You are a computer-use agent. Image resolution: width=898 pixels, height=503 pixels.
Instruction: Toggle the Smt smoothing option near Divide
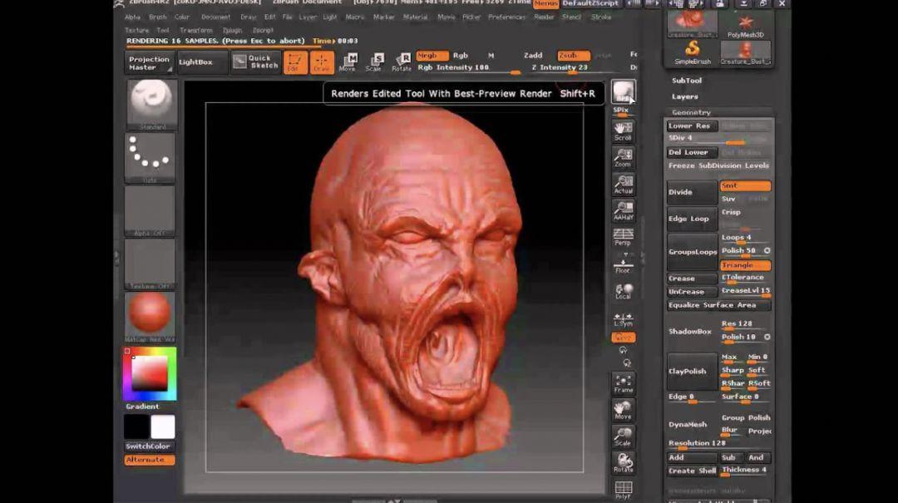[744, 186]
